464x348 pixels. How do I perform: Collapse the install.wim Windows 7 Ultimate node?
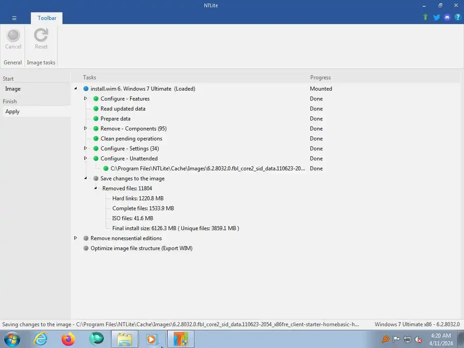pyautogui.click(x=76, y=88)
